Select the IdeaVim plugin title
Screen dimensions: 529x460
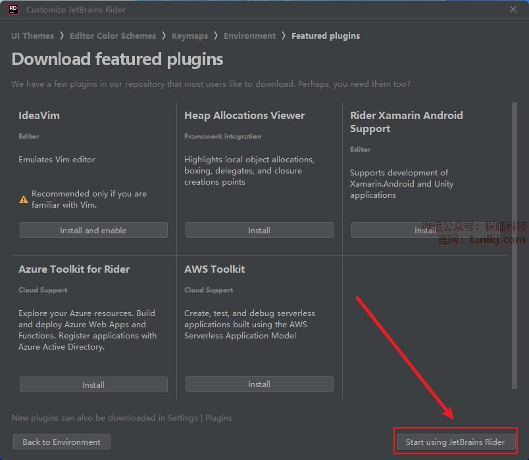pyautogui.click(x=39, y=116)
